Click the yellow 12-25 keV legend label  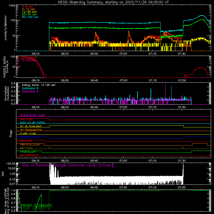29,12
